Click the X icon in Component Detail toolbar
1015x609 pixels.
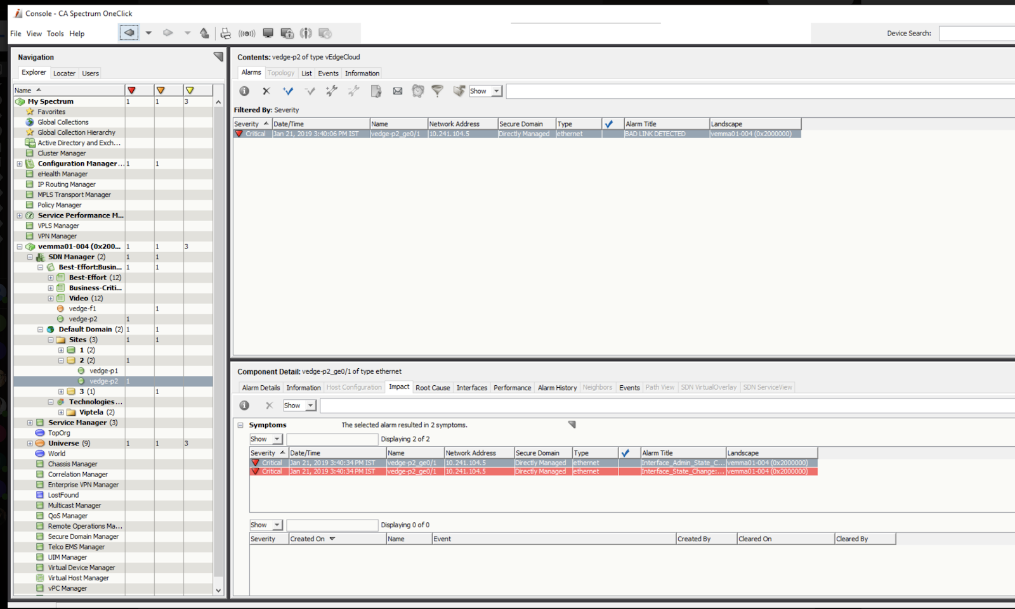click(x=269, y=406)
